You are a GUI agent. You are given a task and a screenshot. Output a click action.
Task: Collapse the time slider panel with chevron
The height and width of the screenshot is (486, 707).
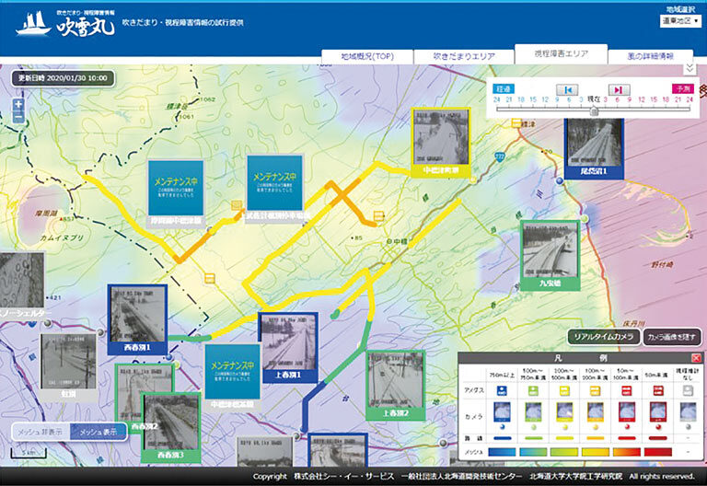[x=690, y=68]
